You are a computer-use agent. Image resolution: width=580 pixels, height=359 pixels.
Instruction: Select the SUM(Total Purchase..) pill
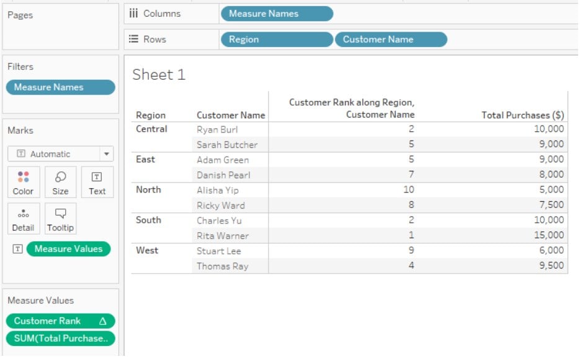click(x=60, y=339)
